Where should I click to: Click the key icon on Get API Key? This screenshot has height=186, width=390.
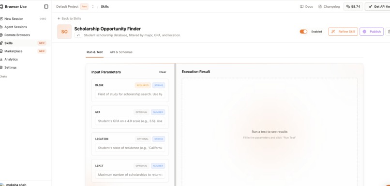tap(370, 7)
